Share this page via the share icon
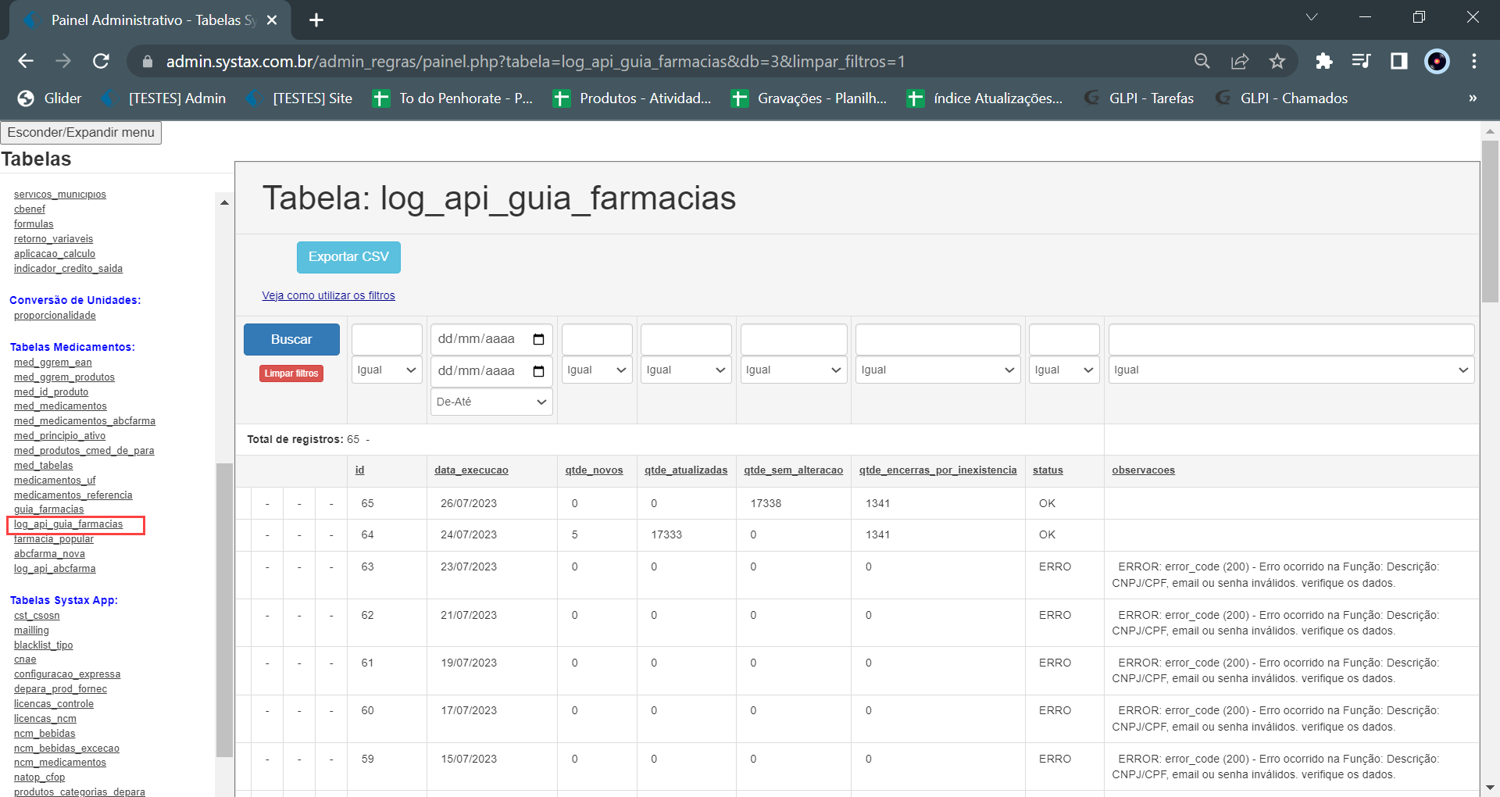The height and width of the screenshot is (797, 1500). [x=1240, y=61]
